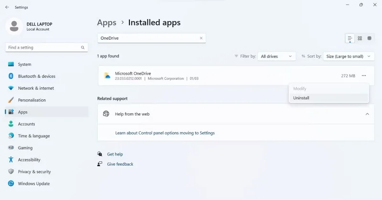Click the Give feedback icon
382x200 pixels.
tap(100, 164)
